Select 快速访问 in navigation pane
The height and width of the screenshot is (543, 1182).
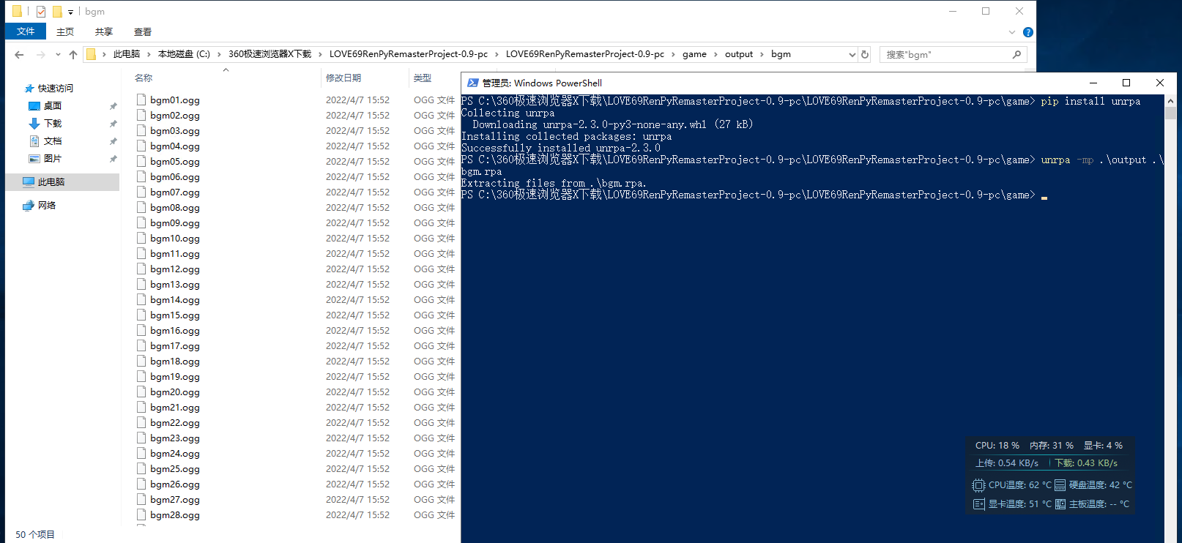pyautogui.click(x=56, y=88)
